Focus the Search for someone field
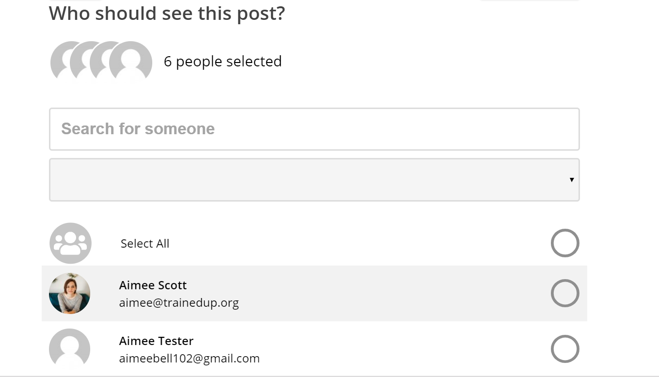Image resolution: width=659 pixels, height=377 pixels. pos(314,129)
